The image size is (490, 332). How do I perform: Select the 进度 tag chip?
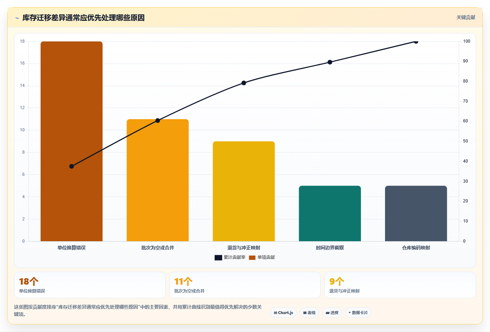point(332,313)
